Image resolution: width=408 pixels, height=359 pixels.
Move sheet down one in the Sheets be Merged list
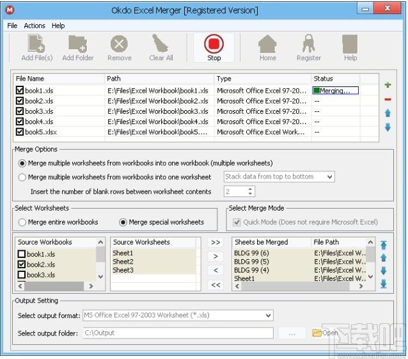pyautogui.click(x=384, y=271)
